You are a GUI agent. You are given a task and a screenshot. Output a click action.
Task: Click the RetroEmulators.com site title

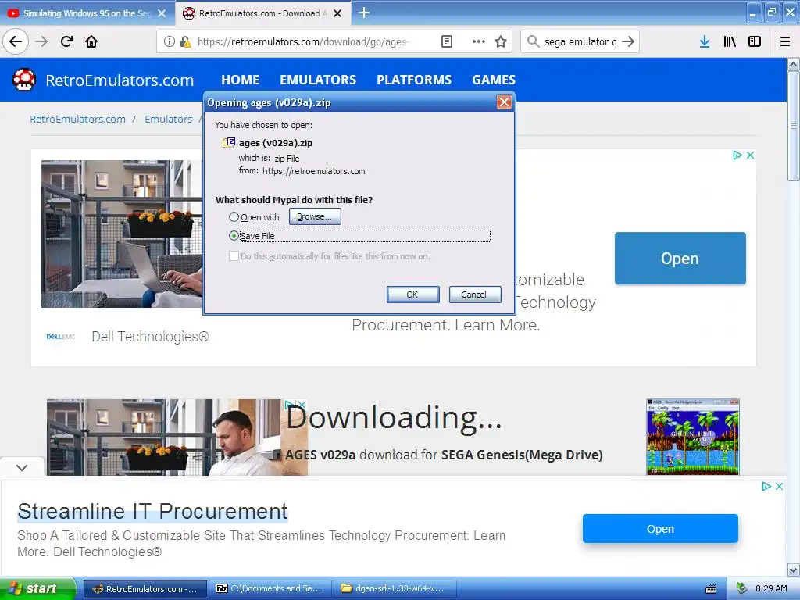(x=120, y=80)
